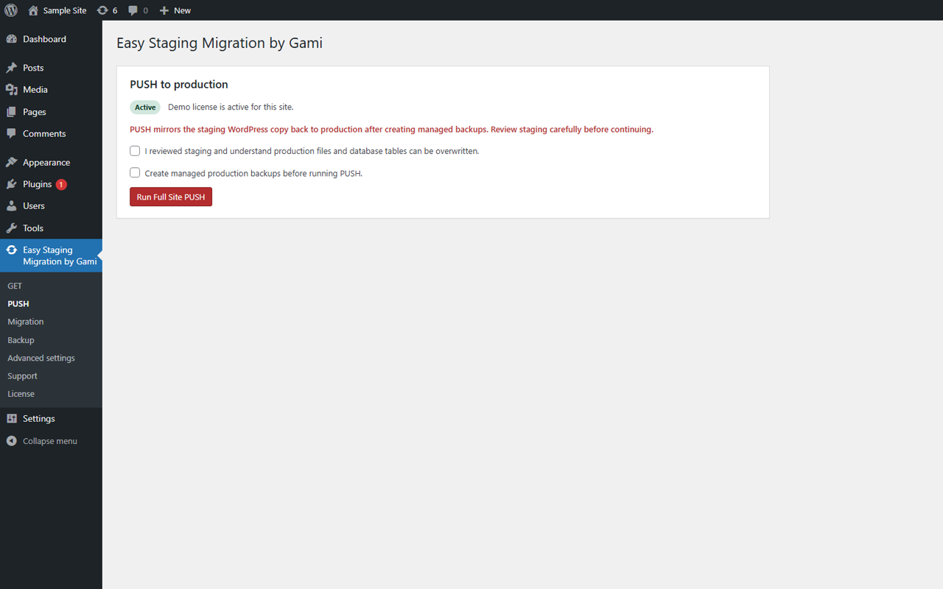Open the Appearance menu label
This screenshot has height=589, width=943.
[x=46, y=162]
